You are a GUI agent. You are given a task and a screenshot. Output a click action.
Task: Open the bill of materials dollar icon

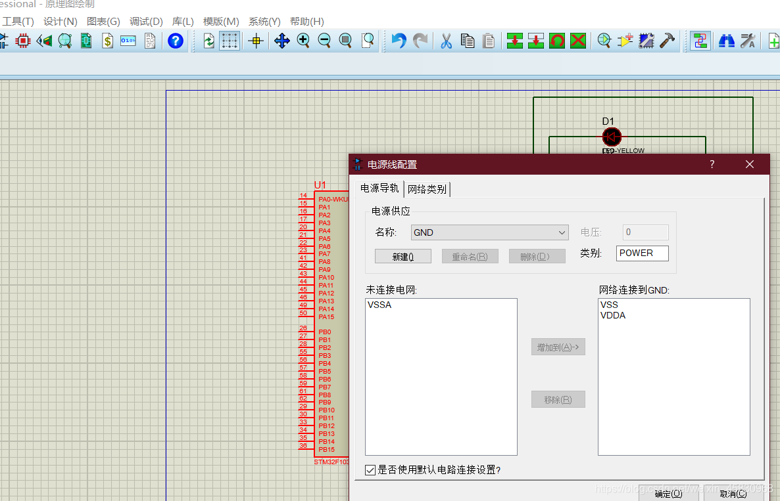tap(107, 41)
